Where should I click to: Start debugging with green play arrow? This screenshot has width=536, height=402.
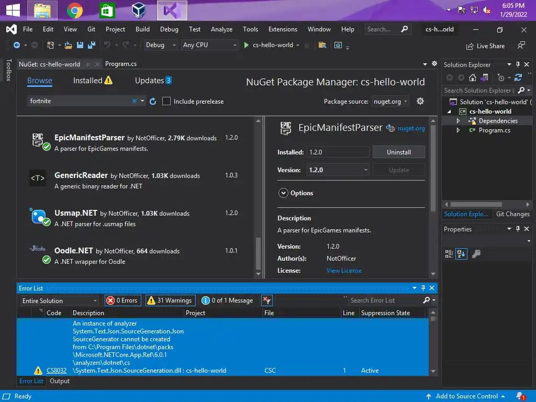pyautogui.click(x=246, y=45)
